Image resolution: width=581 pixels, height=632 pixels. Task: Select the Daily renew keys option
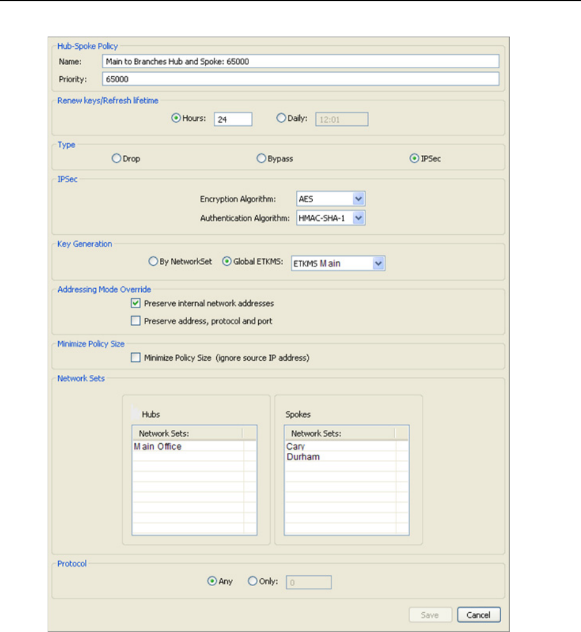click(x=281, y=118)
